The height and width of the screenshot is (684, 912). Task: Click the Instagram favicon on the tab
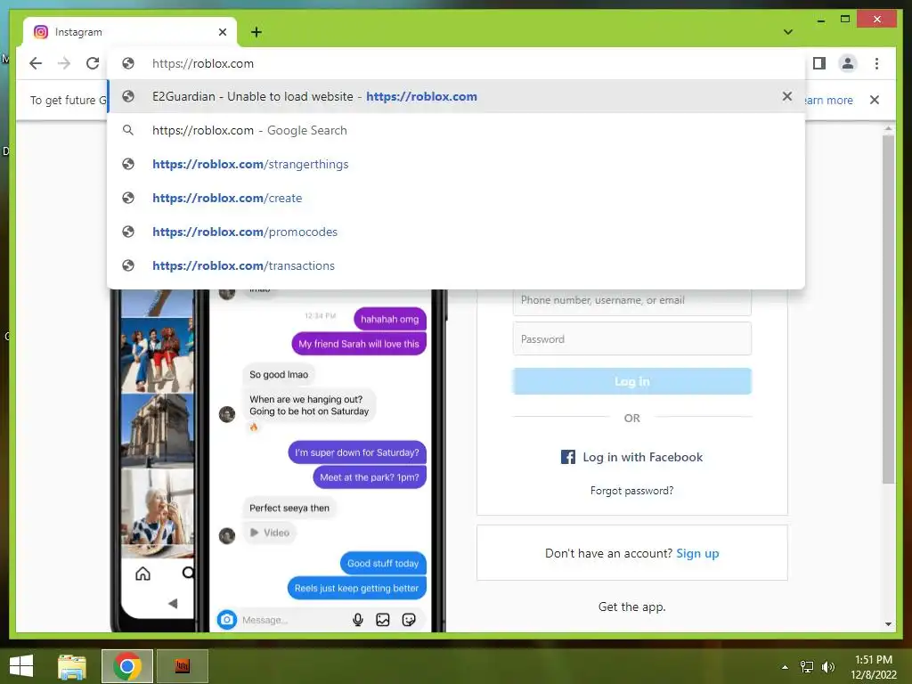click(41, 32)
